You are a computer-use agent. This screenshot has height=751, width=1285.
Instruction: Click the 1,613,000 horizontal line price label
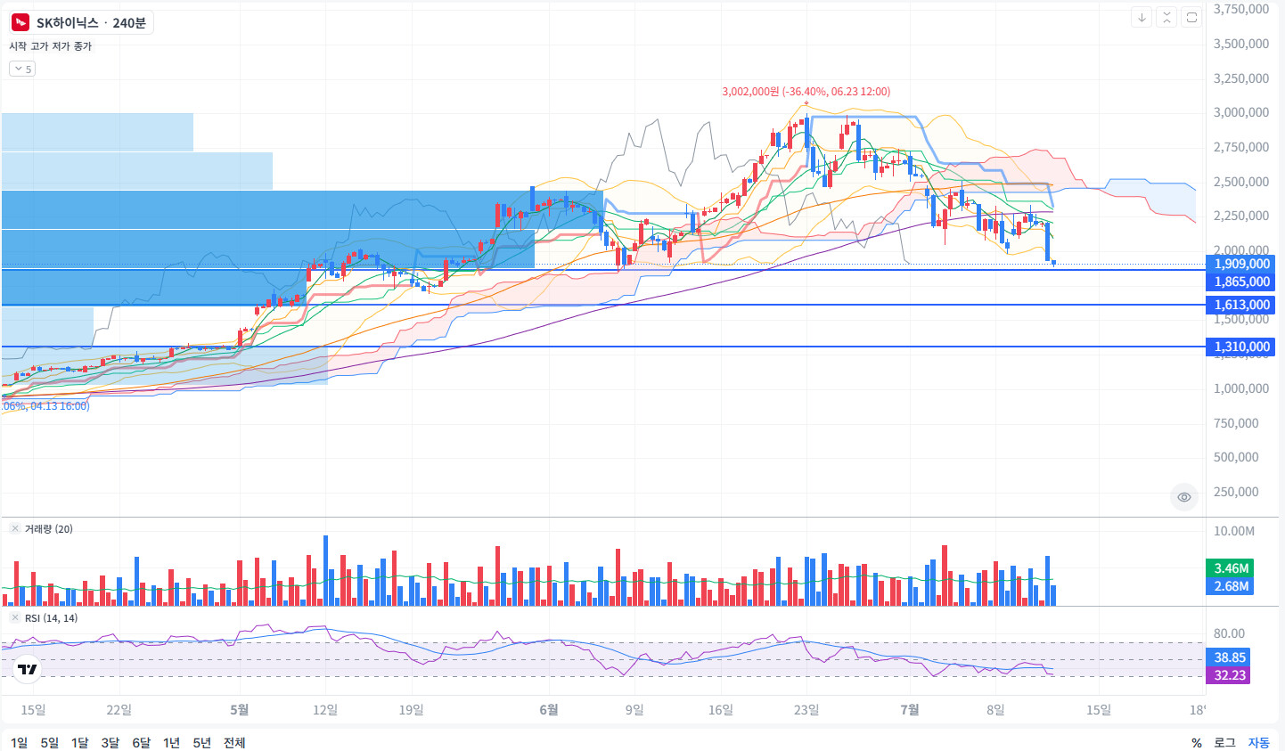tap(1241, 305)
